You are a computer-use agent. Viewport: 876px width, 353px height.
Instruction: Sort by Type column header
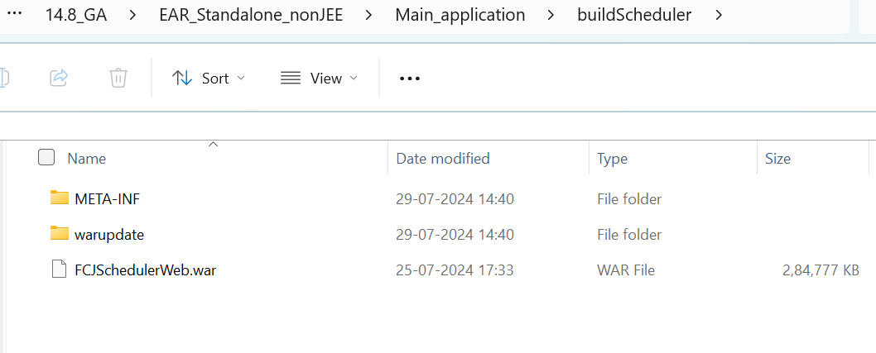[x=612, y=158]
